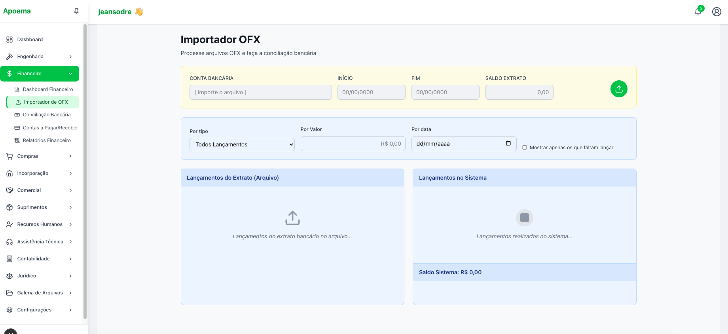The width and height of the screenshot is (728, 334).
Task: Expand the Engenharia menu section
Action: click(x=40, y=57)
